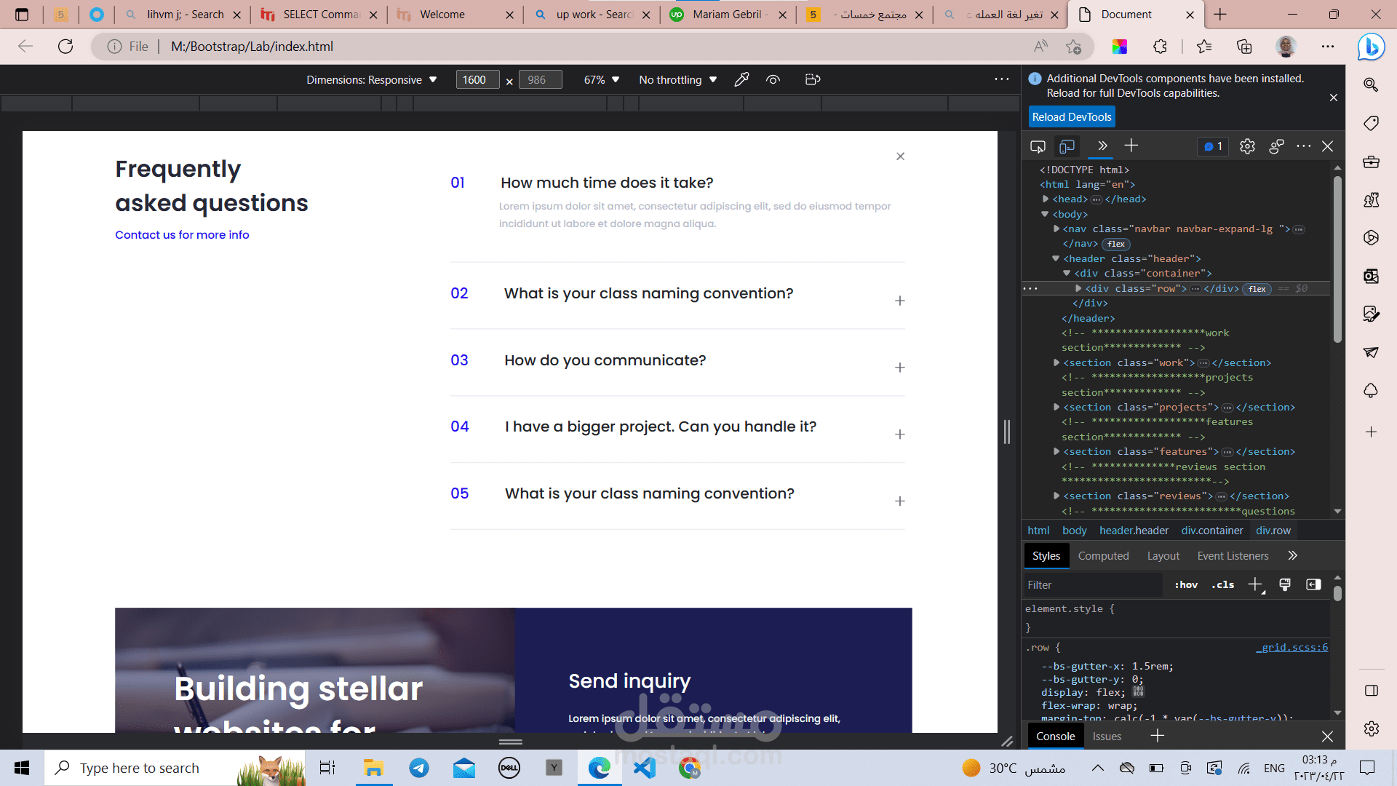Switch to the Computed tab
This screenshot has width=1397, height=786.
click(x=1103, y=555)
